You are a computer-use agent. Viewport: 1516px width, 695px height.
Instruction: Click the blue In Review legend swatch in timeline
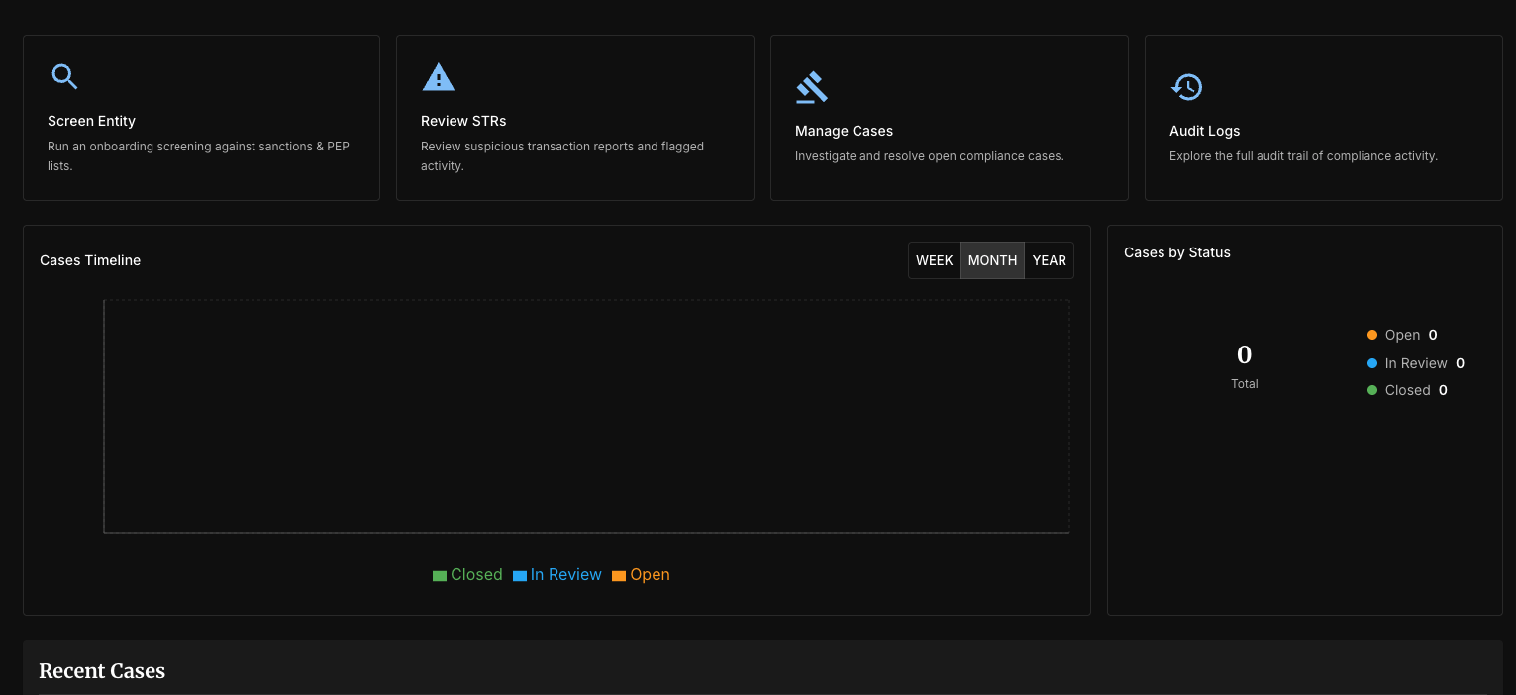[x=520, y=576]
